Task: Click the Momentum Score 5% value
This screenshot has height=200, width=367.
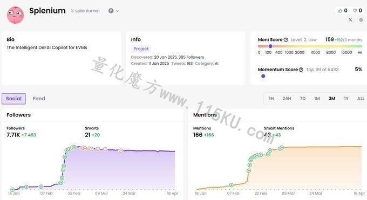Action: coord(358,69)
